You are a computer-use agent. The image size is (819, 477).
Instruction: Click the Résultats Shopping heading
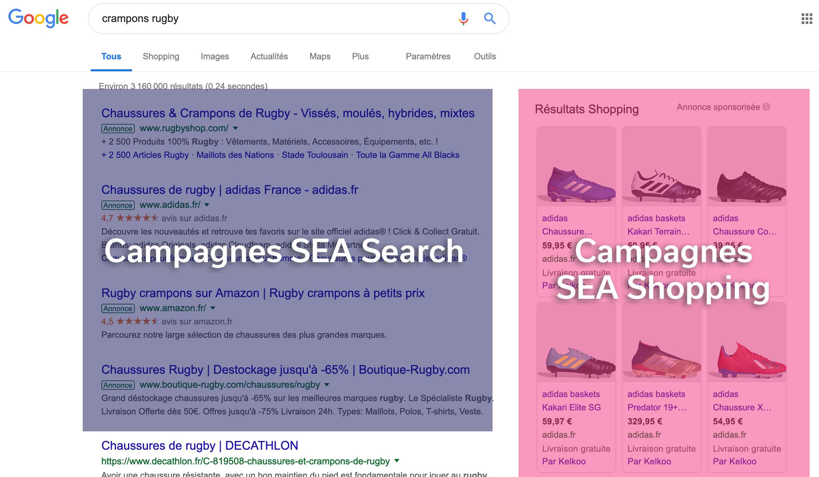[587, 109]
